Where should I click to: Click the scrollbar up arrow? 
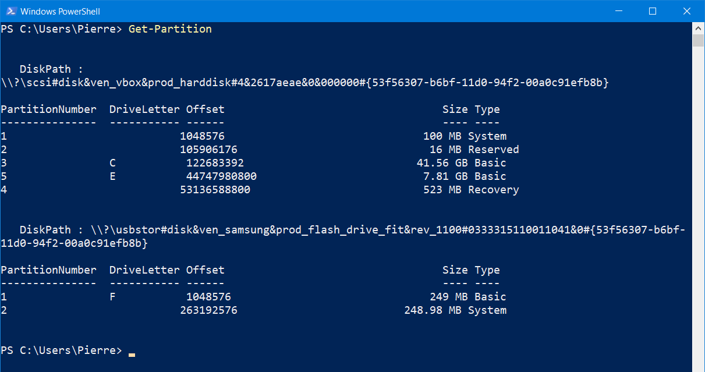tap(698, 28)
